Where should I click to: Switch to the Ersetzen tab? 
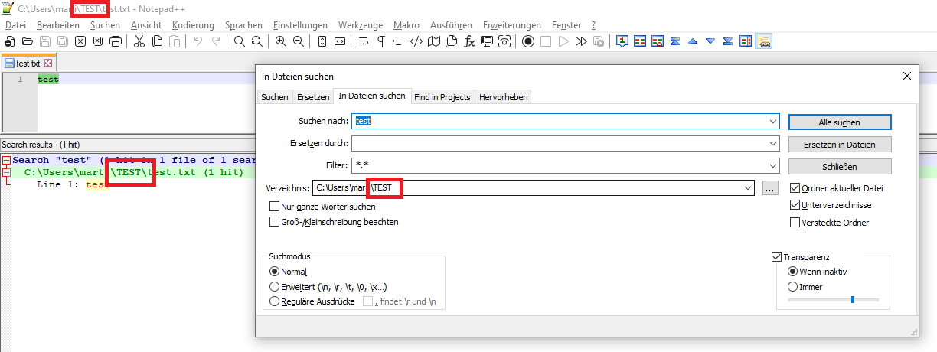tap(313, 97)
